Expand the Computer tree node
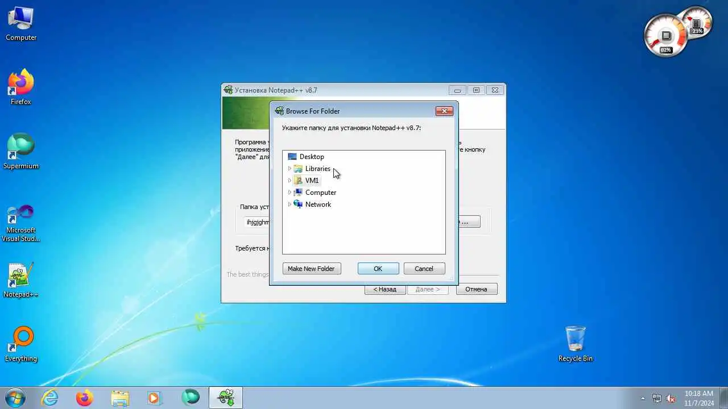The width and height of the screenshot is (728, 409). (x=289, y=193)
